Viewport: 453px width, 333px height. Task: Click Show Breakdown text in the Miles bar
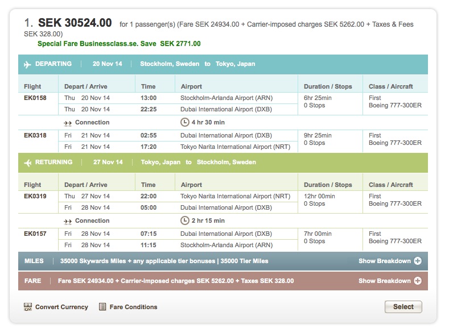point(384,261)
